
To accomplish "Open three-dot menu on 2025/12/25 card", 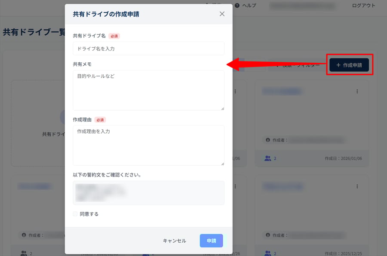I will pos(357,186).
